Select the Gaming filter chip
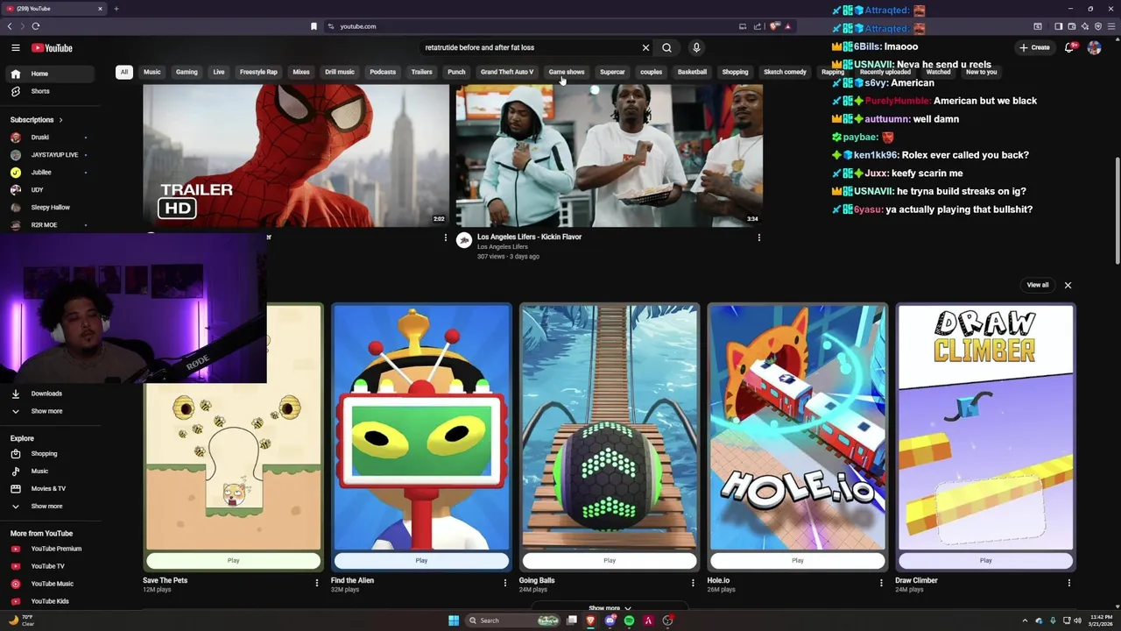The height and width of the screenshot is (631, 1121). 187,72
